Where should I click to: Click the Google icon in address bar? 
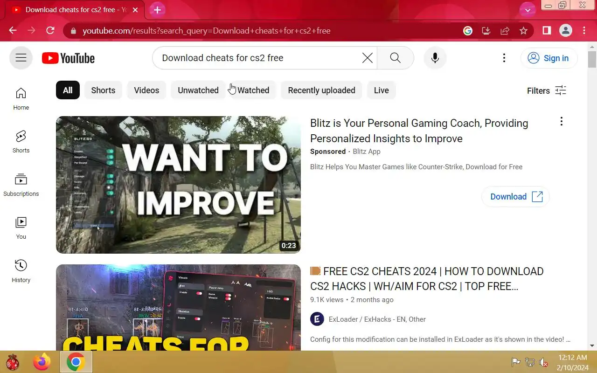(x=468, y=31)
